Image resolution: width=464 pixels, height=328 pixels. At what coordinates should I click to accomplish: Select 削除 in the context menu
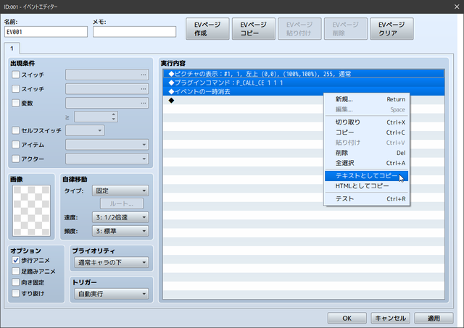coord(366,153)
